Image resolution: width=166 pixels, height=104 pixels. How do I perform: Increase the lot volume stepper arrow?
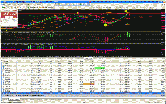pyautogui.click(x=8, y=19)
